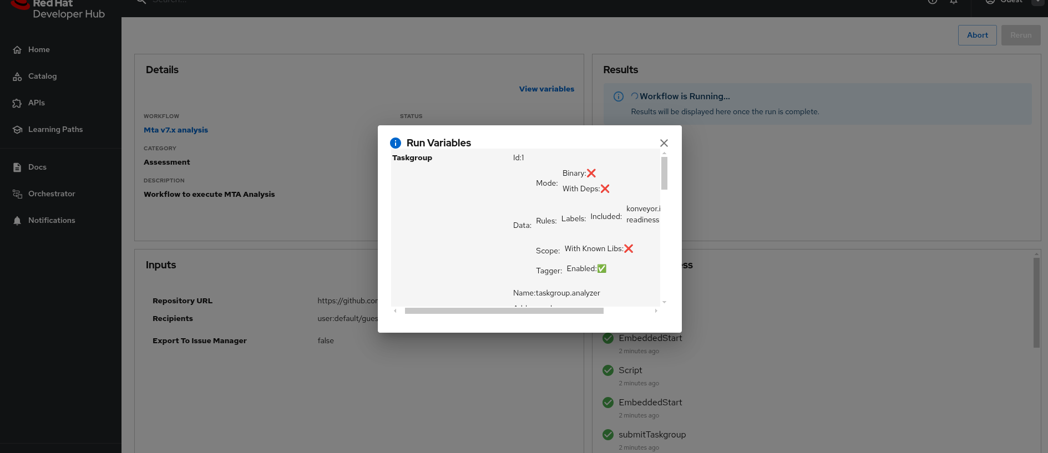Screen dimensions: 1048x453
Task: Click the Mode: label
Action: point(547,184)
